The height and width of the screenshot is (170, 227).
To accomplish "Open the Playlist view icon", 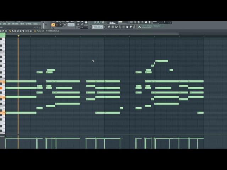I will (x=109, y=27).
